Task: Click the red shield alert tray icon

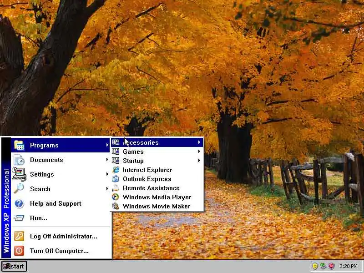Action: coord(332,266)
